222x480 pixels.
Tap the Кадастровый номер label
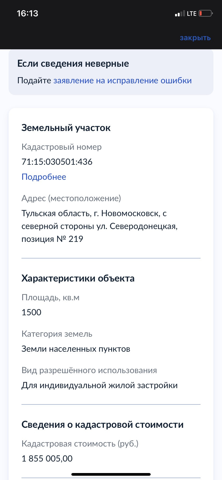click(x=61, y=147)
